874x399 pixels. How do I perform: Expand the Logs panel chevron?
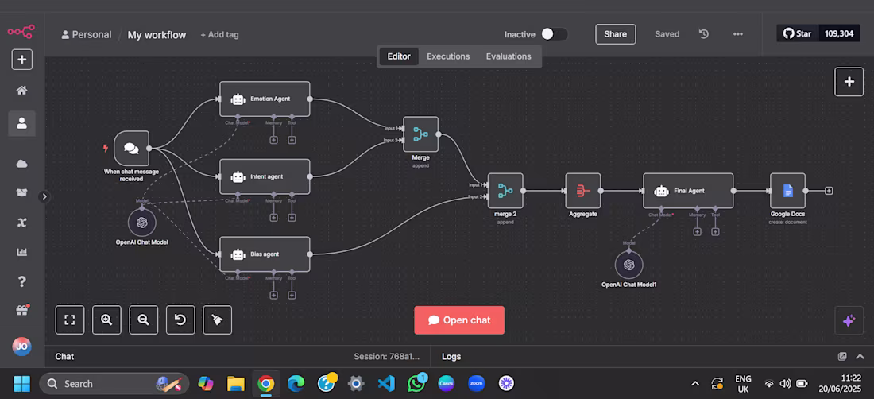tap(860, 357)
